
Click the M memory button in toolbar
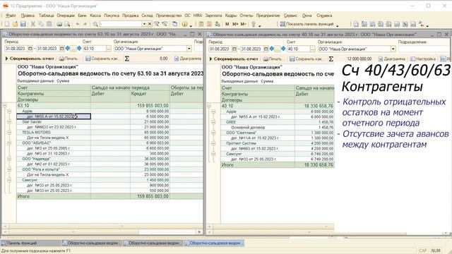coord(227,24)
